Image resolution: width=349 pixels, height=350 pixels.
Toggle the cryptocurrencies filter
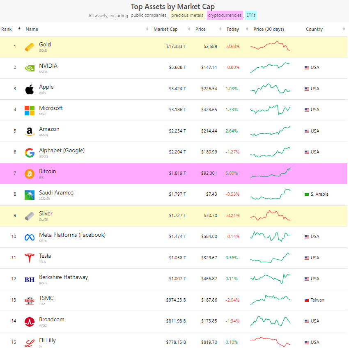click(225, 15)
